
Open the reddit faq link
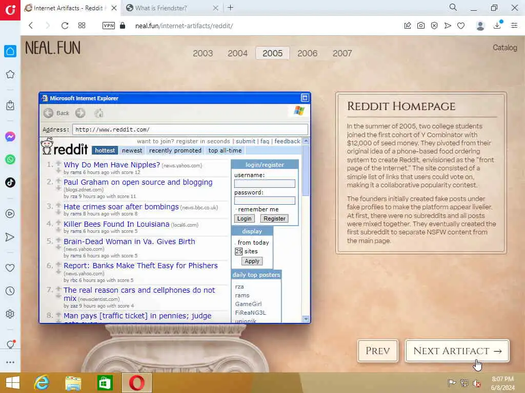265,141
